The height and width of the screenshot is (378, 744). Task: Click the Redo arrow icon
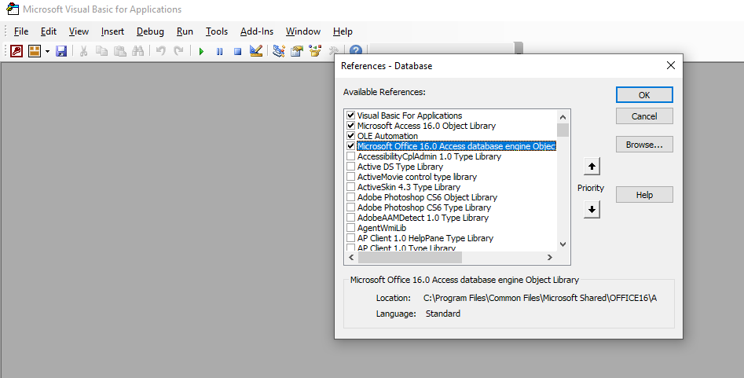[x=178, y=51]
